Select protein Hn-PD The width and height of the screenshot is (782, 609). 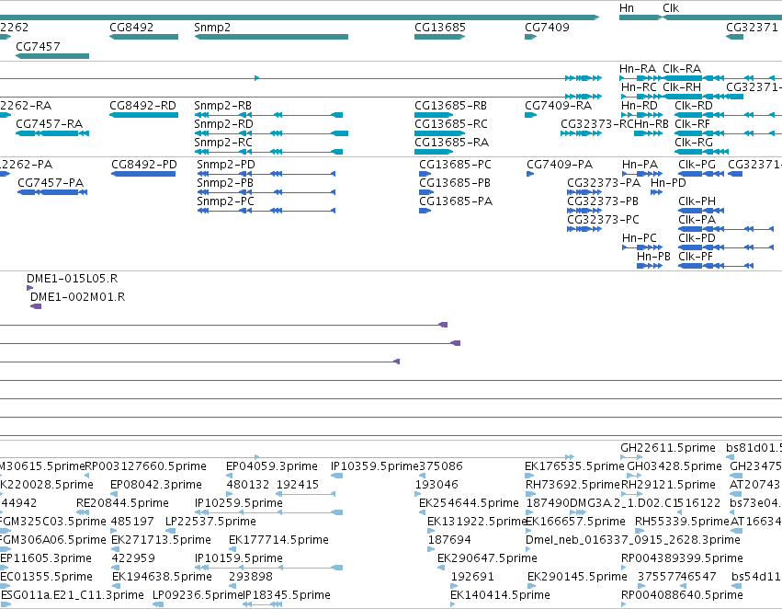pyautogui.click(x=668, y=183)
